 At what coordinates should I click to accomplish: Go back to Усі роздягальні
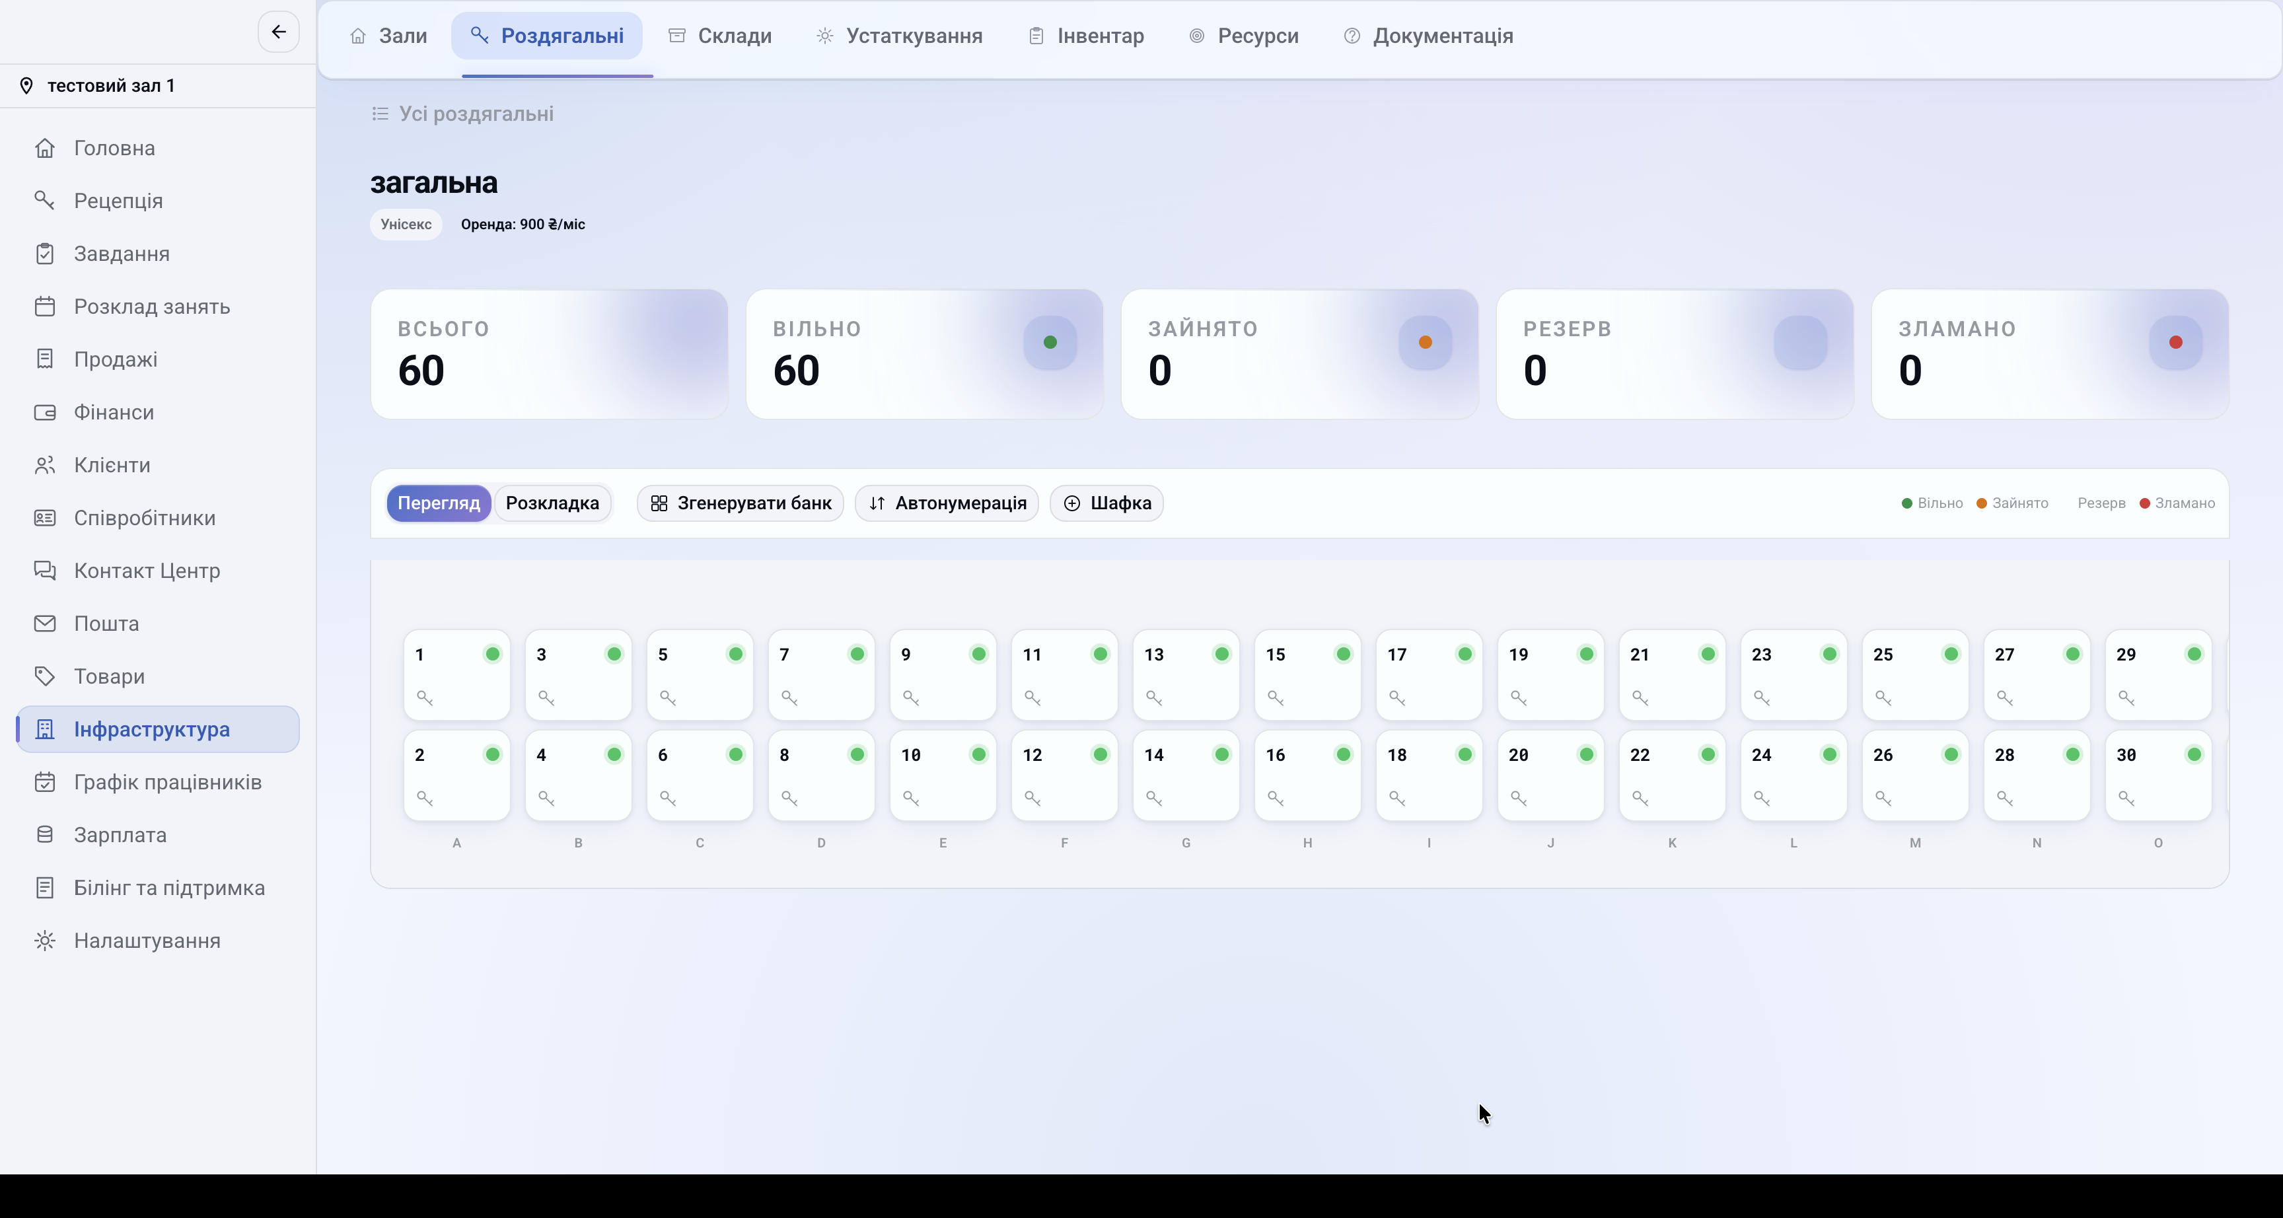tap(462, 114)
